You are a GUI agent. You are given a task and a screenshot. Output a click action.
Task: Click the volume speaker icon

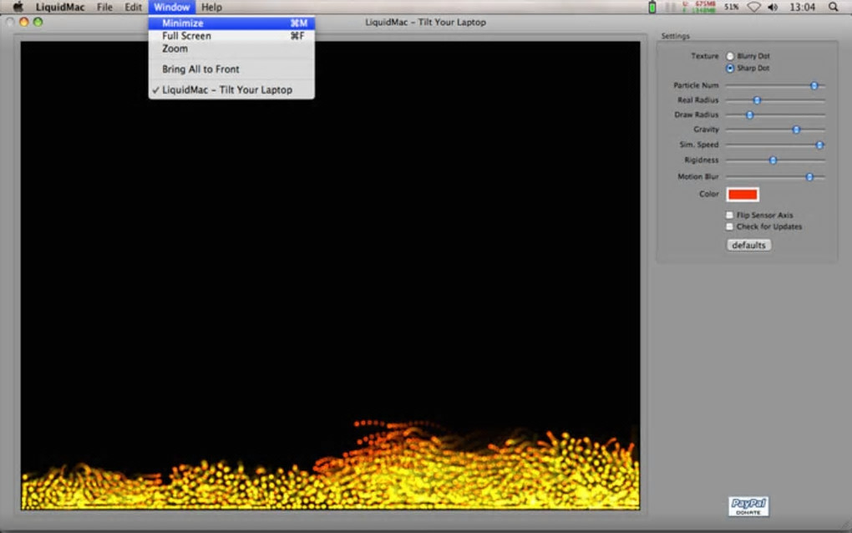coord(773,7)
